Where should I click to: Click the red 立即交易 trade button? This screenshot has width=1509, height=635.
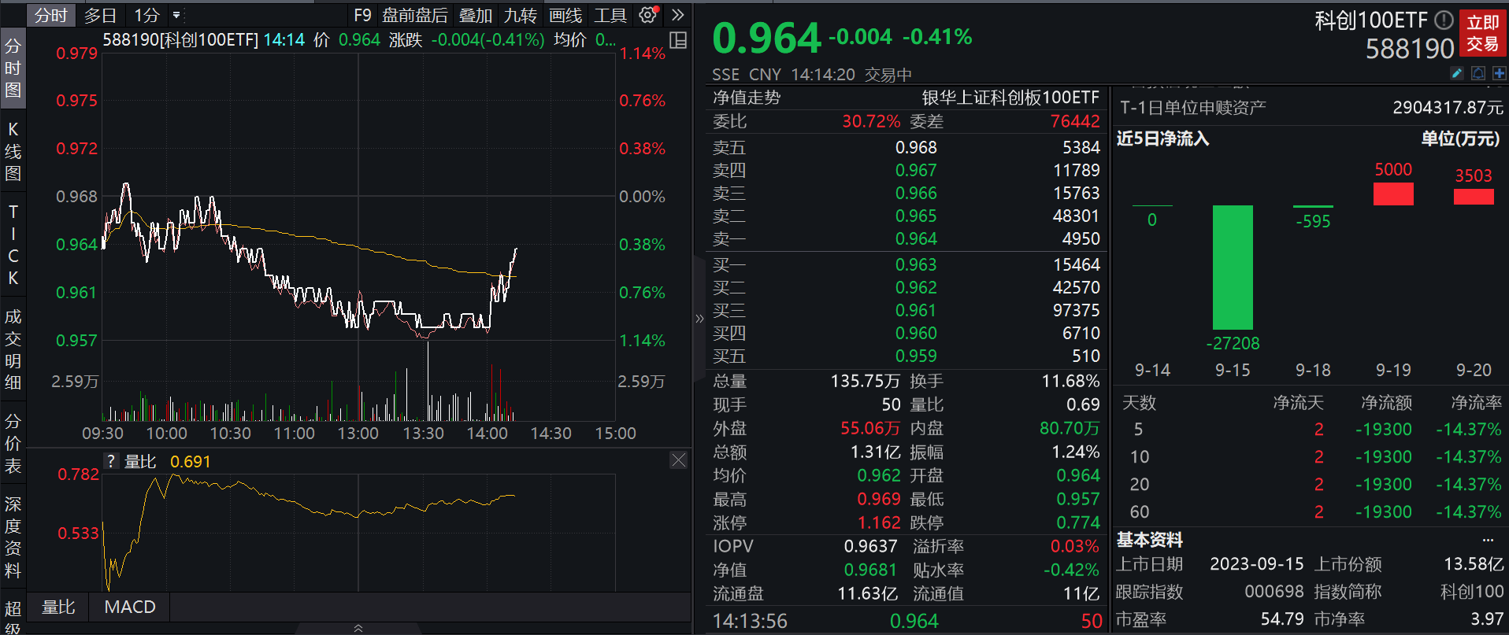[1482, 33]
